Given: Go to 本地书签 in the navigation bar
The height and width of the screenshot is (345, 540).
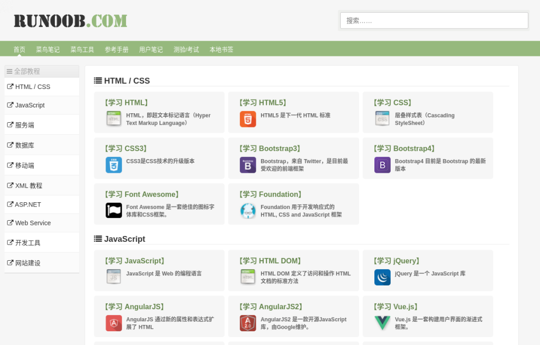Looking at the screenshot, I should [x=221, y=50].
